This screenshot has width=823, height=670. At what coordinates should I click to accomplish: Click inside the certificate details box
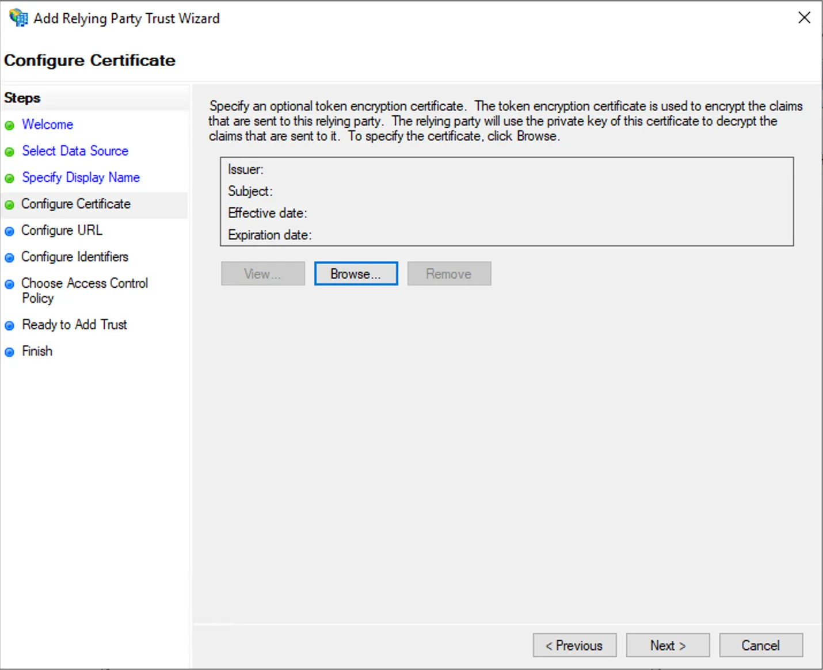(506, 201)
